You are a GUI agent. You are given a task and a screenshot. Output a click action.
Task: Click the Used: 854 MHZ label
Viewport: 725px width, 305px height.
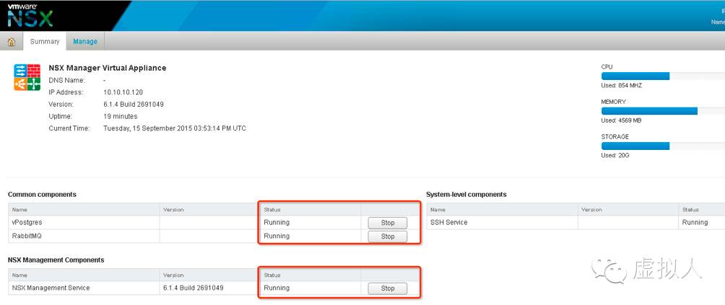click(622, 85)
